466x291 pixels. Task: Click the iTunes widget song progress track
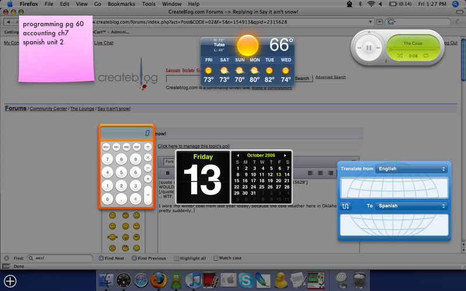413,49
